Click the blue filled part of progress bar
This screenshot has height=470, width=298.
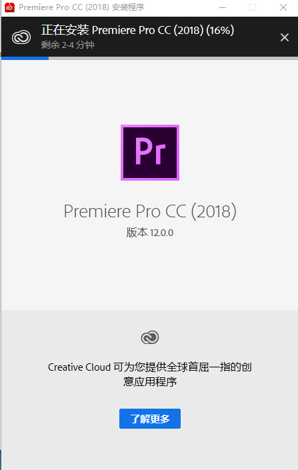(x=25, y=58)
